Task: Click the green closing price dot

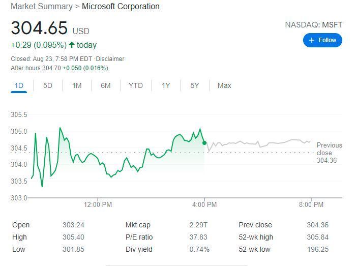Action: [x=204, y=143]
